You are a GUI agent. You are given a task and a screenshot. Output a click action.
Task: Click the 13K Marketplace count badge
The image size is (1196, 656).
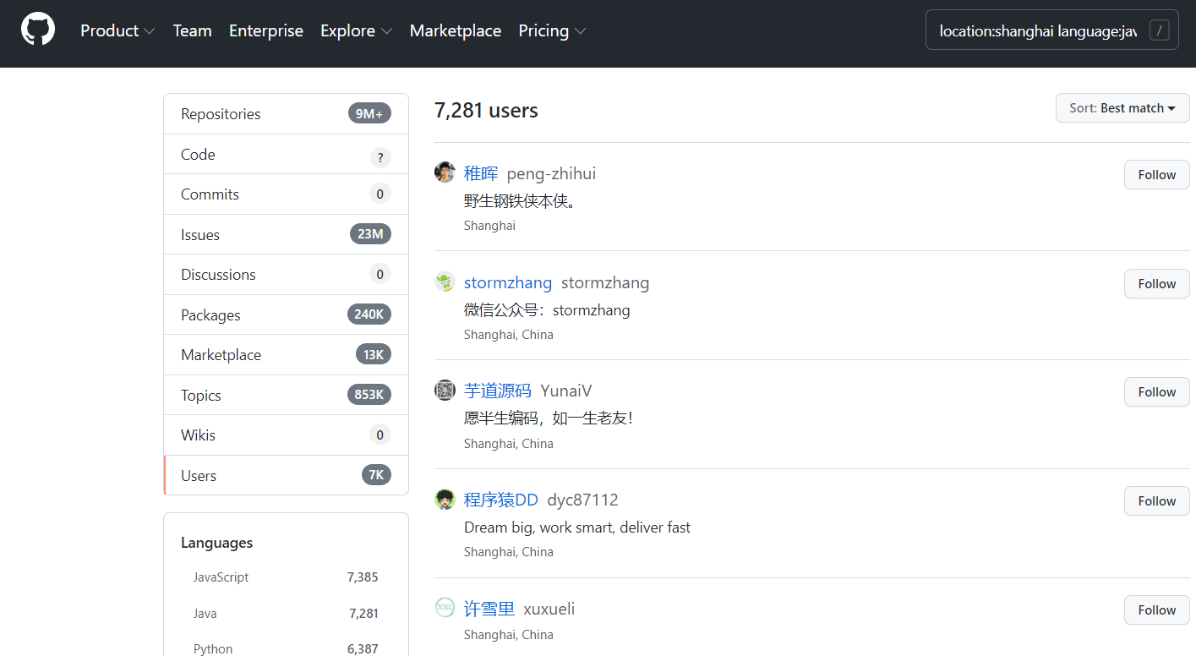coord(374,355)
